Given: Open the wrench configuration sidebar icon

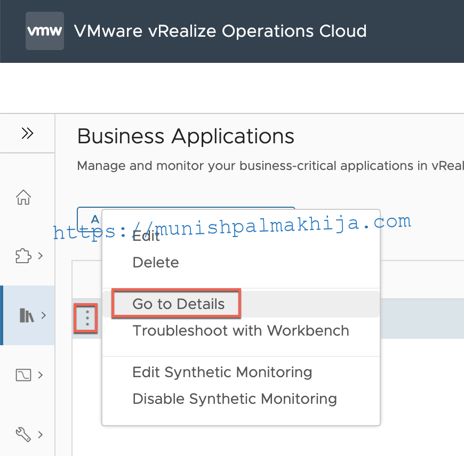Looking at the screenshot, I should pyautogui.click(x=23, y=435).
